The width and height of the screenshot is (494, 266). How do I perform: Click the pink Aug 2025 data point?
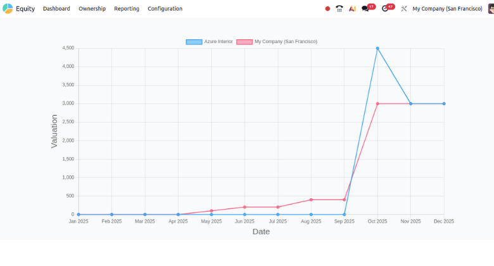click(311, 199)
